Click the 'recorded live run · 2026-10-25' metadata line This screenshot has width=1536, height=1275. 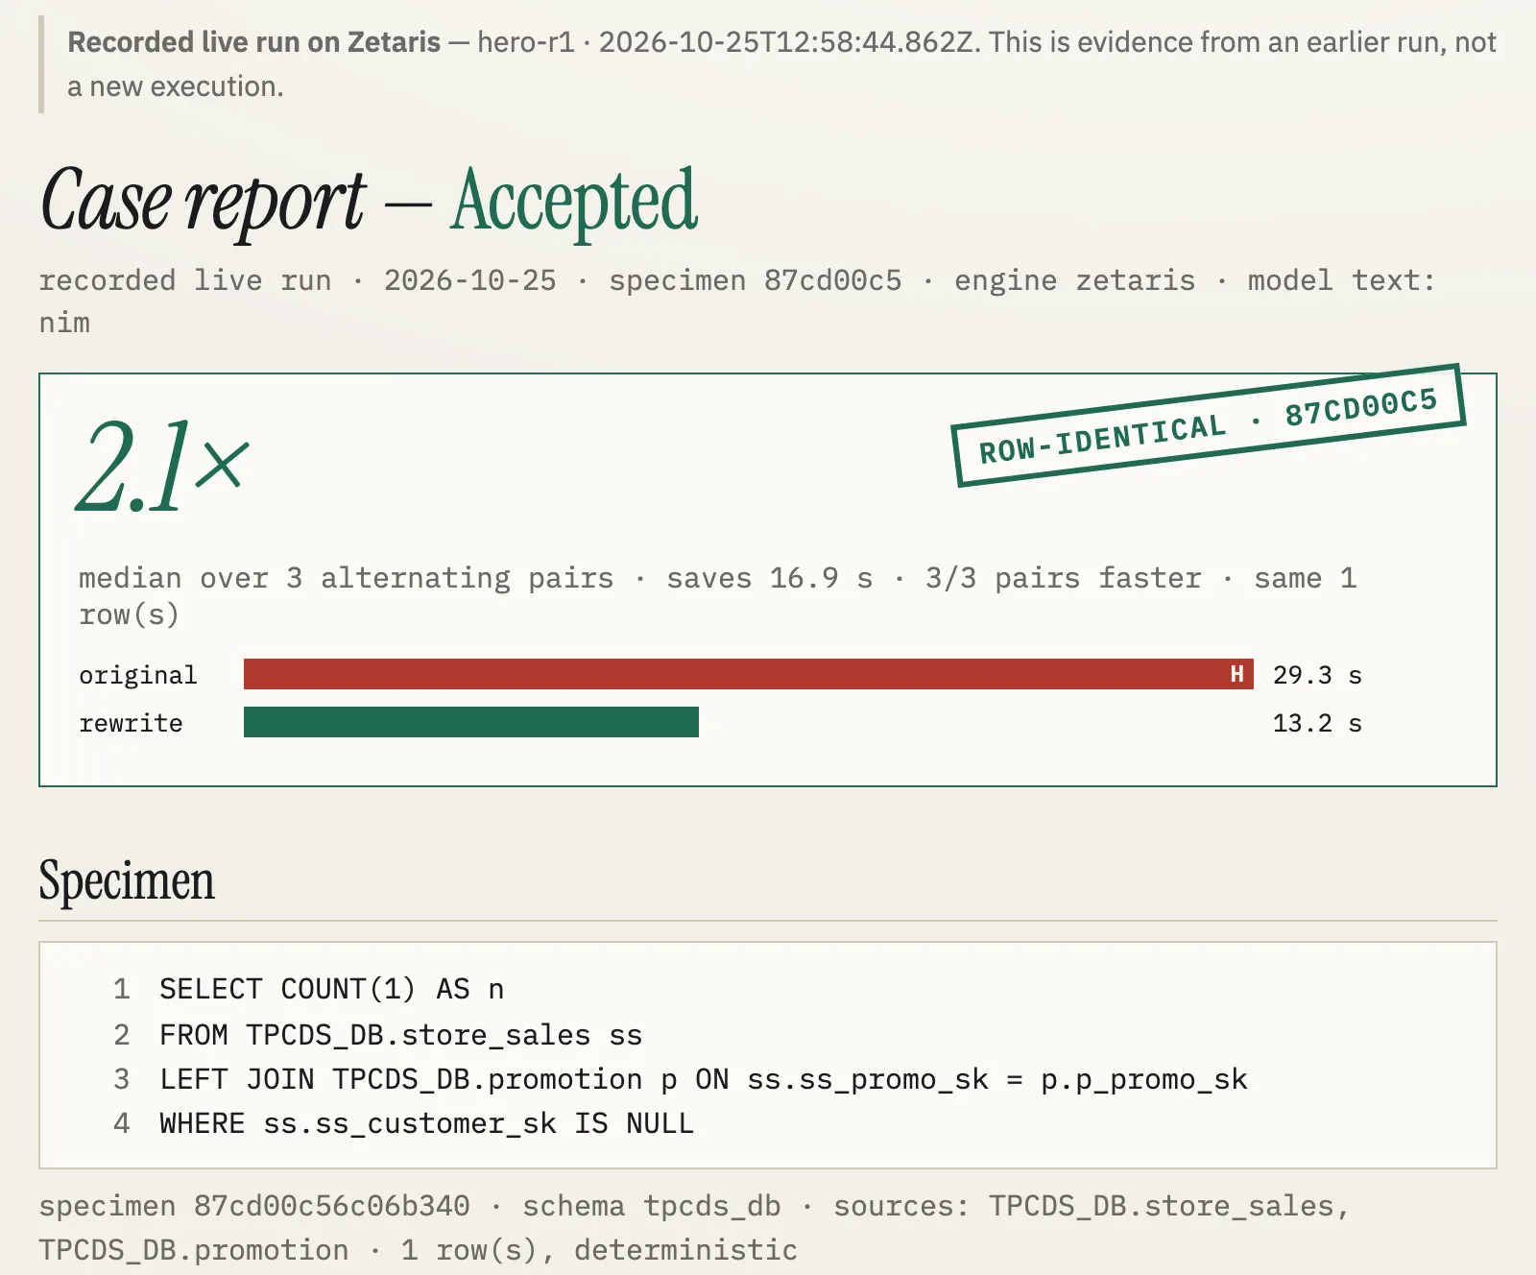click(x=737, y=301)
